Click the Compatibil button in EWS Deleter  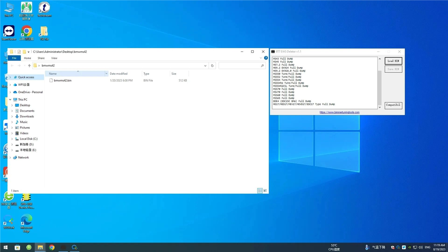pos(393,105)
